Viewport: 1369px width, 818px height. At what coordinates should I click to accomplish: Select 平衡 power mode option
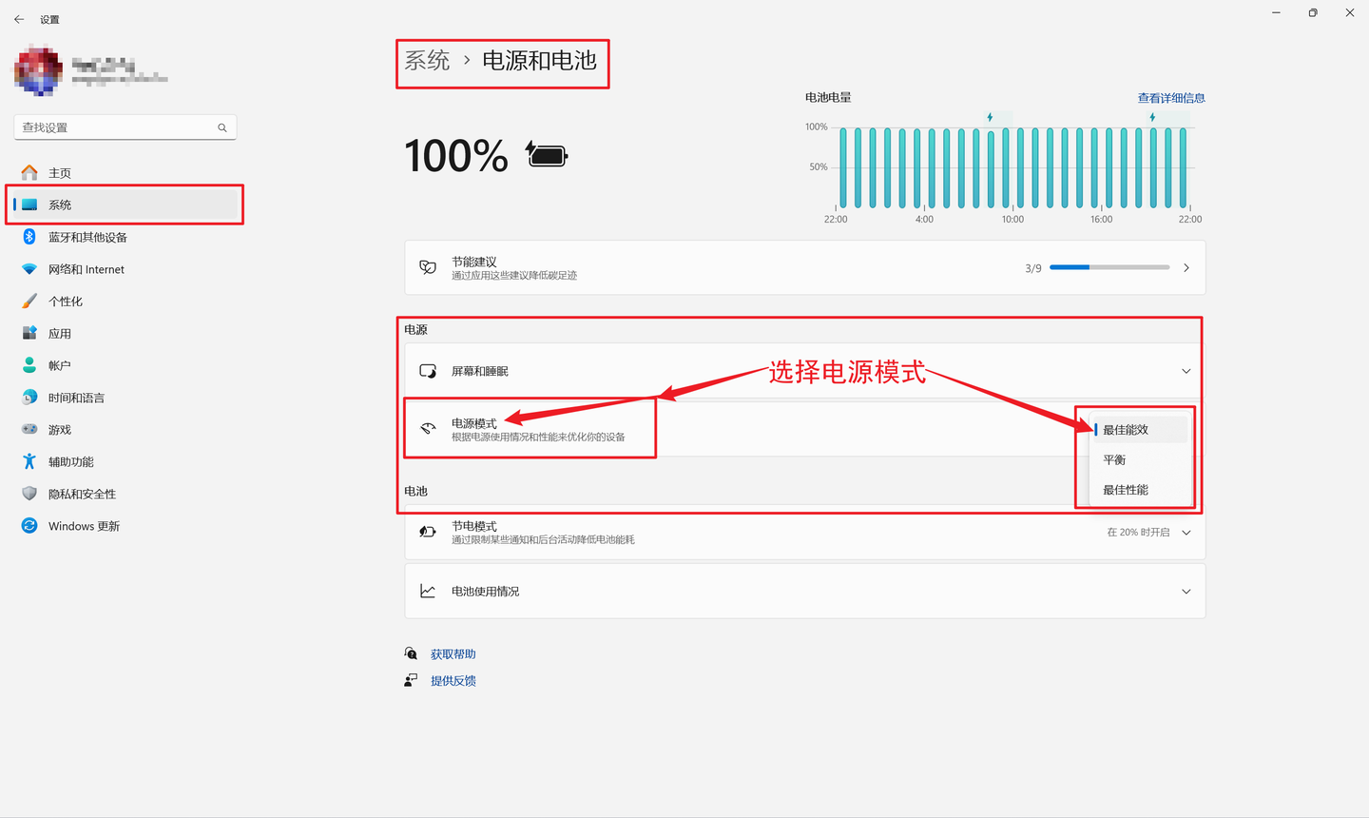coord(1141,459)
